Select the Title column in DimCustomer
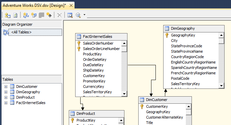This screenshot has width=231, height=125. 149,123
